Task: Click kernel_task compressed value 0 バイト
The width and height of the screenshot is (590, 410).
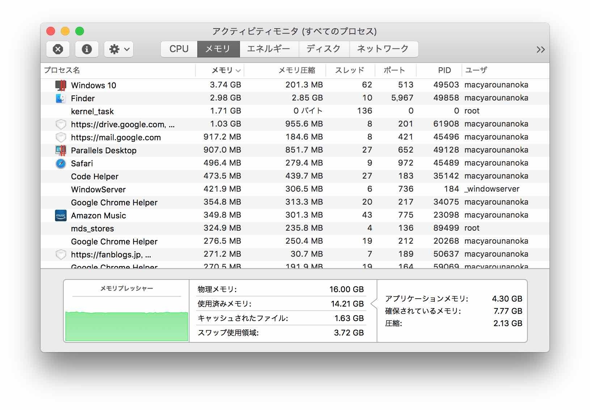Action: (308, 111)
